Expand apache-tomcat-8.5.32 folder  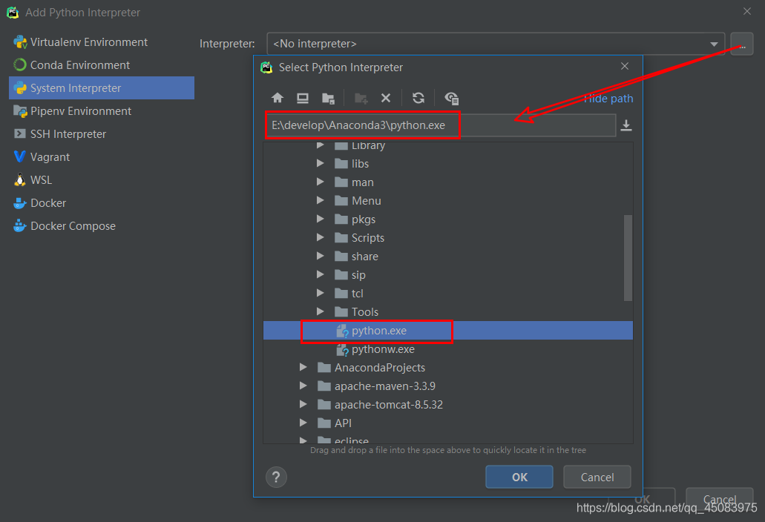pos(303,404)
